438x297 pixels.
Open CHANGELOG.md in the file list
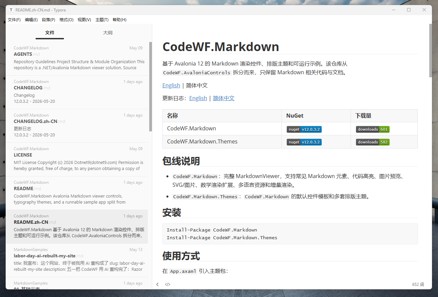click(x=77, y=92)
